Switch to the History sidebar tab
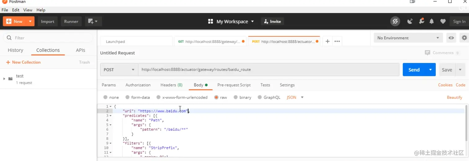469x161 pixels. click(x=16, y=50)
